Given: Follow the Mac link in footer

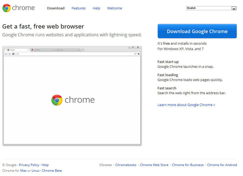Looking at the screenshot, I should click(x=24, y=171).
